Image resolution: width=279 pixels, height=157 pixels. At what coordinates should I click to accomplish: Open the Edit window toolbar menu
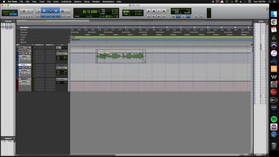(x=267, y=9)
